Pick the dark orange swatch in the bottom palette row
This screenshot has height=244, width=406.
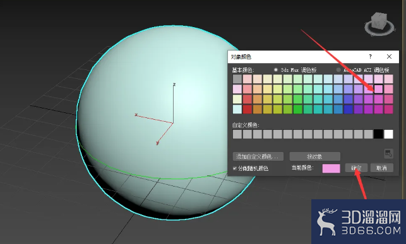(258, 109)
